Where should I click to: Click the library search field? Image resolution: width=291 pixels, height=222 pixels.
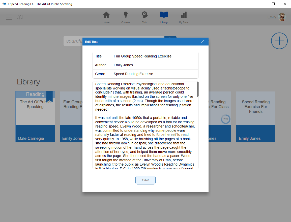pos(74,41)
